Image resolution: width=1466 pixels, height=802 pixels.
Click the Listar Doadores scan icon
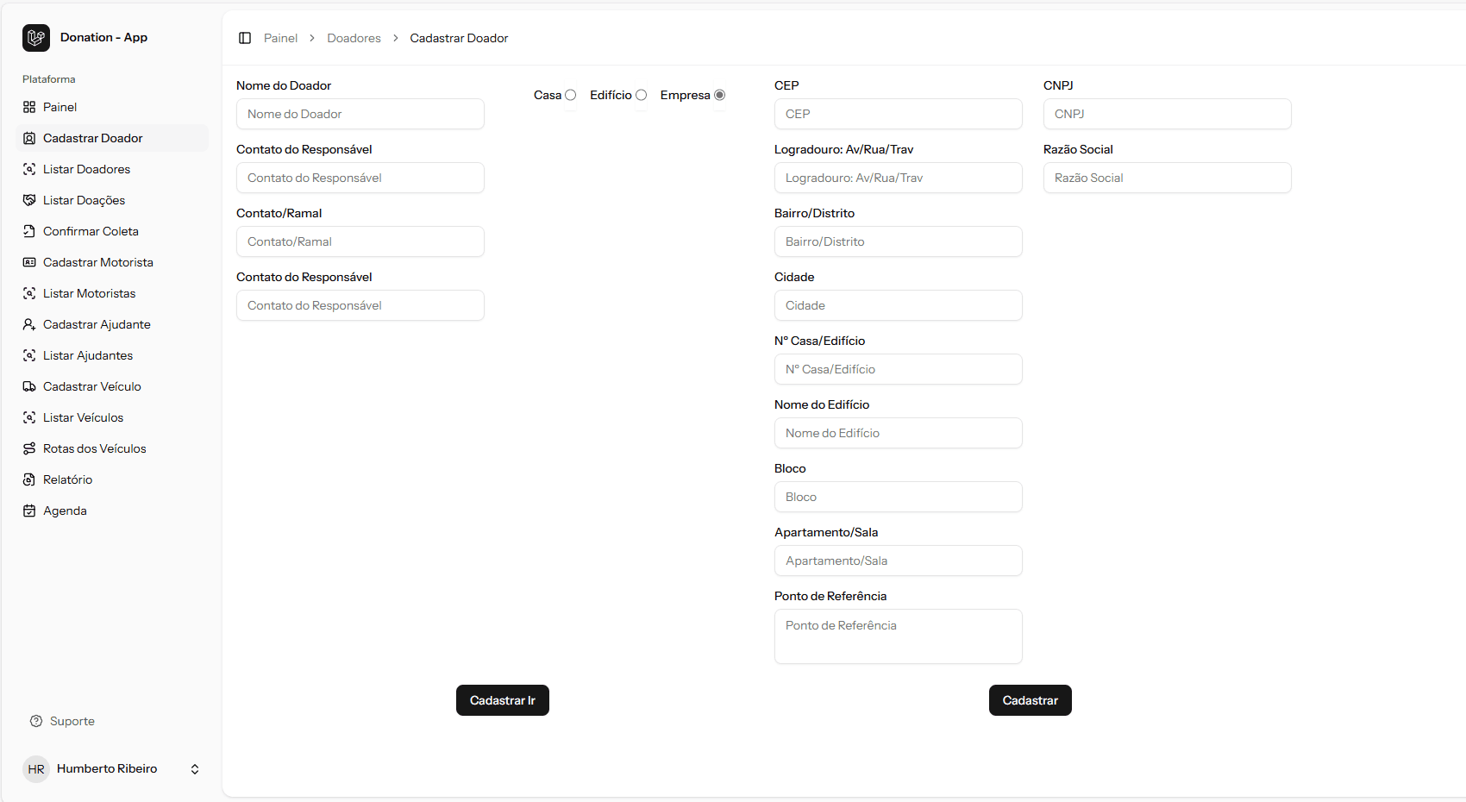(29, 169)
